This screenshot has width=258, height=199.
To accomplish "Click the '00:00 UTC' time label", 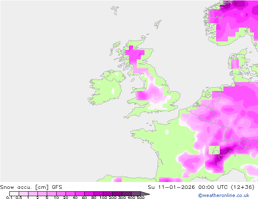I will click(213, 187).
